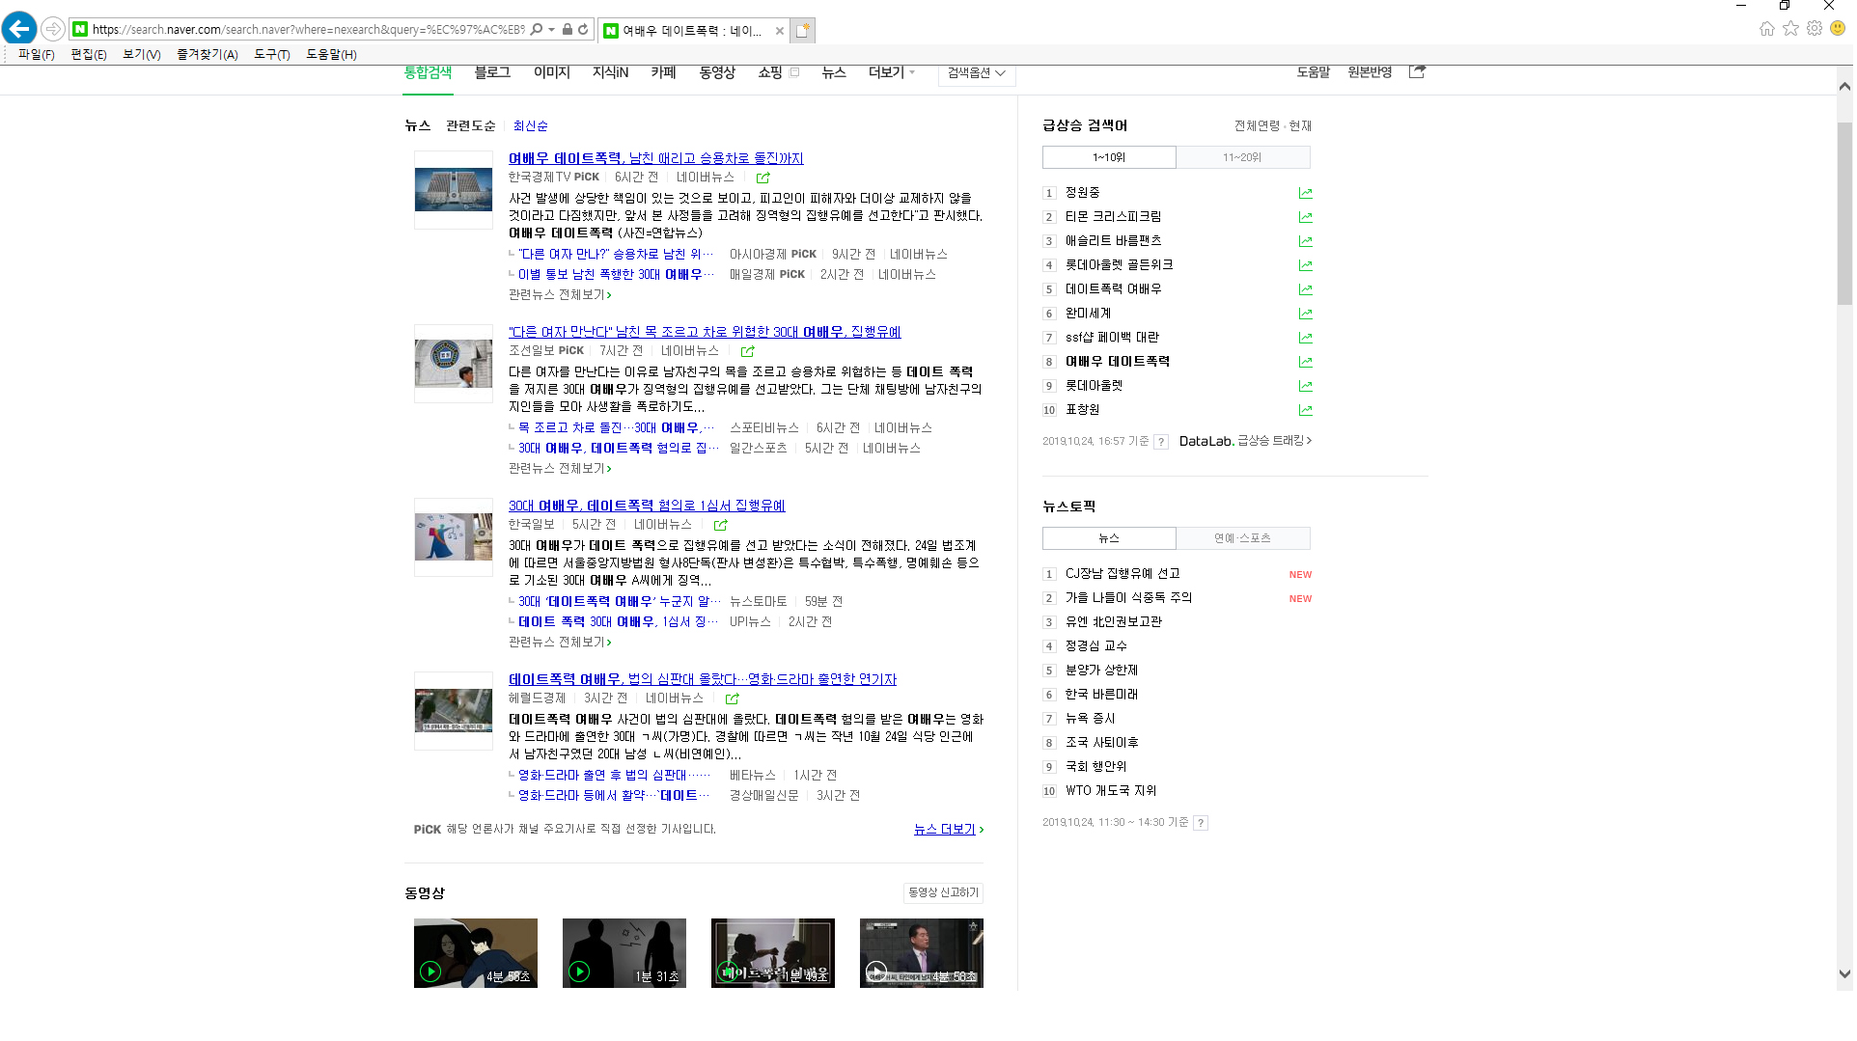Expand 관련뉴스 전체보기 under 조선일보 article
This screenshot has height=1041, width=1857.
pos(560,469)
